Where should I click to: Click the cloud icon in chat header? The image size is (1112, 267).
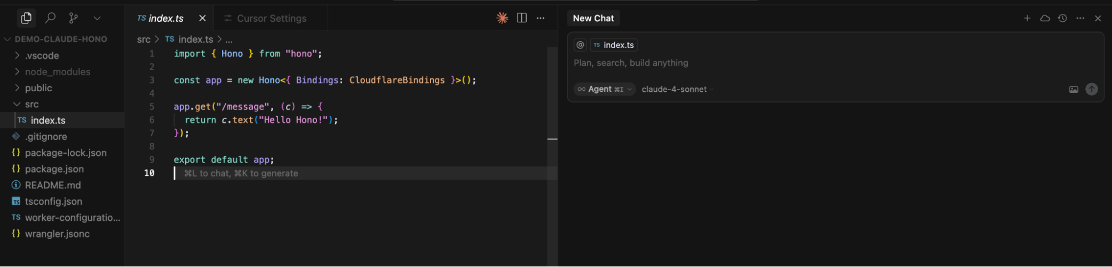tap(1045, 18)
